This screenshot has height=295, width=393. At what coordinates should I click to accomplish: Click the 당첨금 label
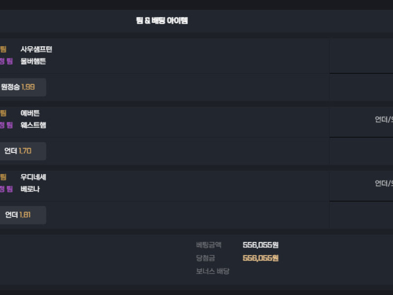coord(205,258)
